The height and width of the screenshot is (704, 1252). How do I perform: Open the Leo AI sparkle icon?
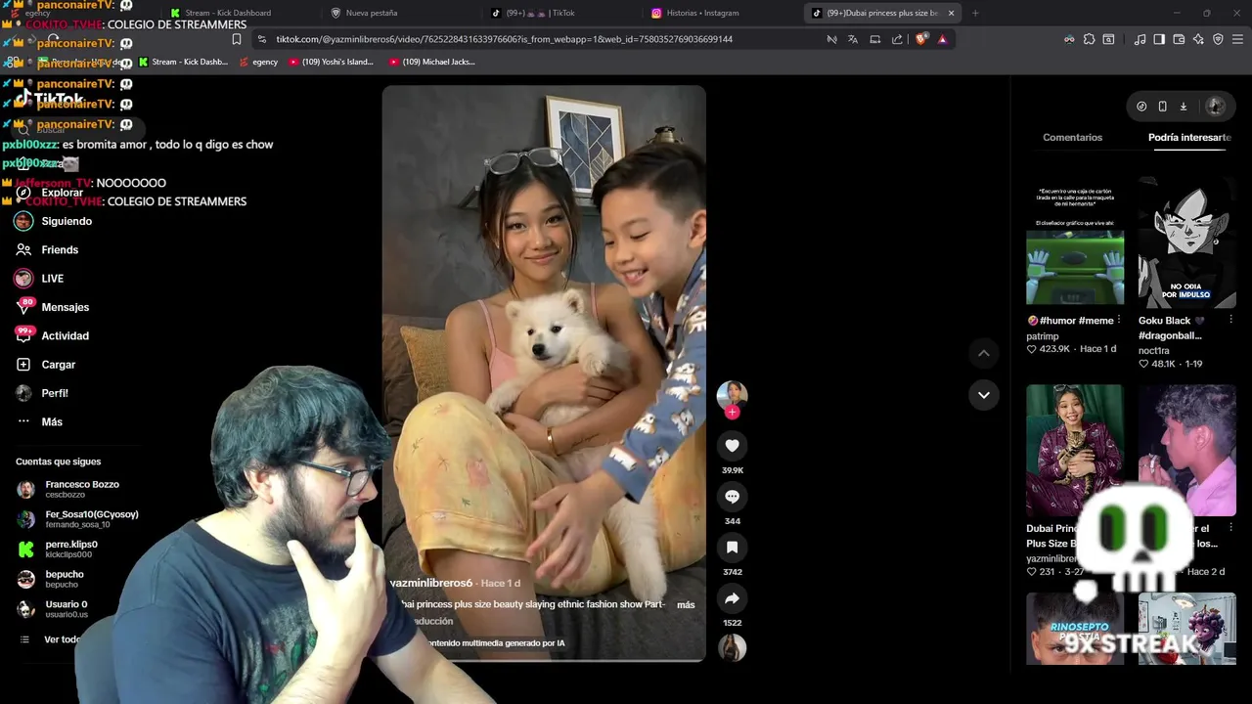[x=1198, y=39]
